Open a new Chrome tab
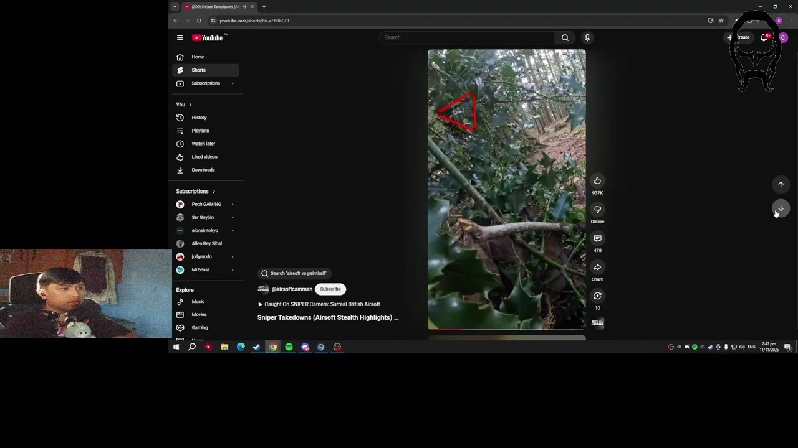 pos(264,7)
